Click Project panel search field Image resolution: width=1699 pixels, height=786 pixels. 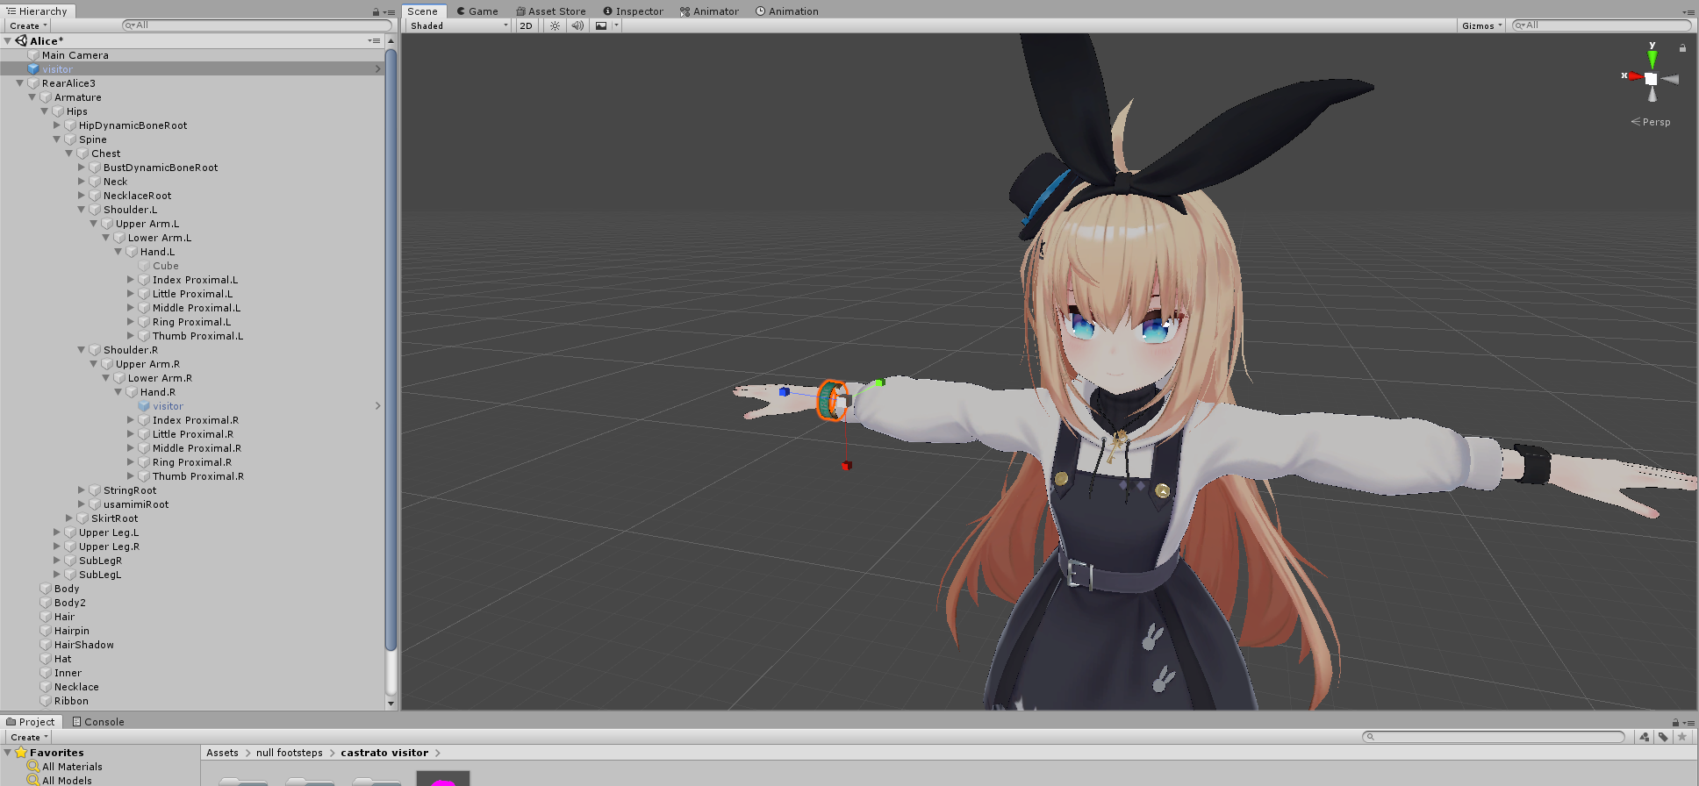[x=1493, y=737]
